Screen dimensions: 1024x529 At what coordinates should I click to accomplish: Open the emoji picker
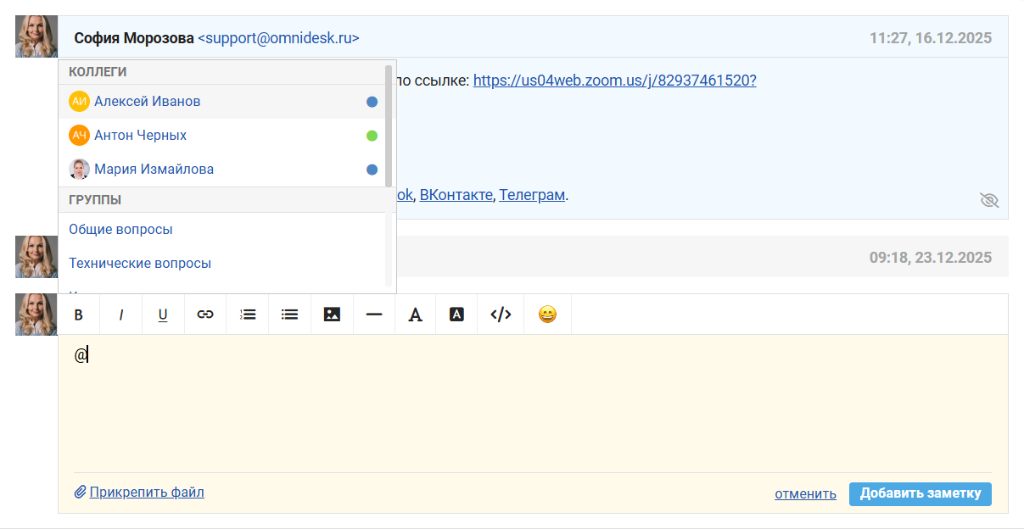[547, 315]
